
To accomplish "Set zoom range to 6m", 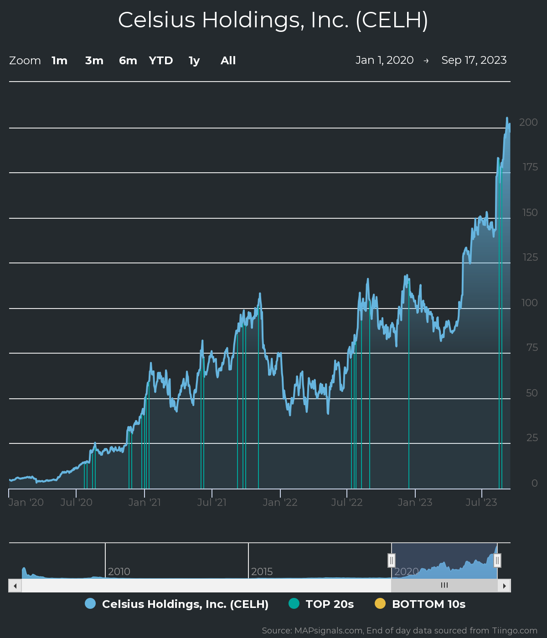I will [128, 61].
